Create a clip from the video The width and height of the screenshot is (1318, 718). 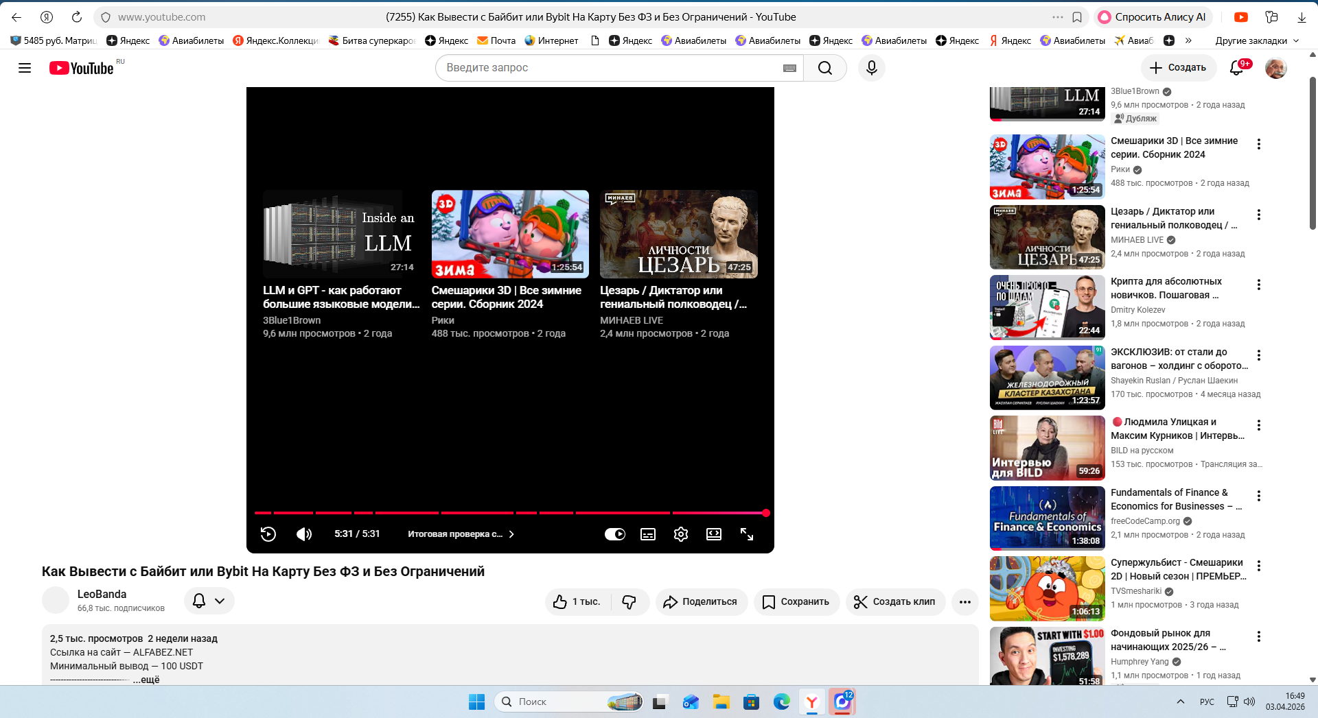pyautogui.click(x=895, y=602)
